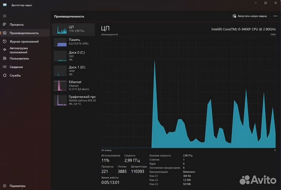Viewport: 281px width, 190px height.
Task: Open the hamburger navigation menu
Action: coord(5,16)
